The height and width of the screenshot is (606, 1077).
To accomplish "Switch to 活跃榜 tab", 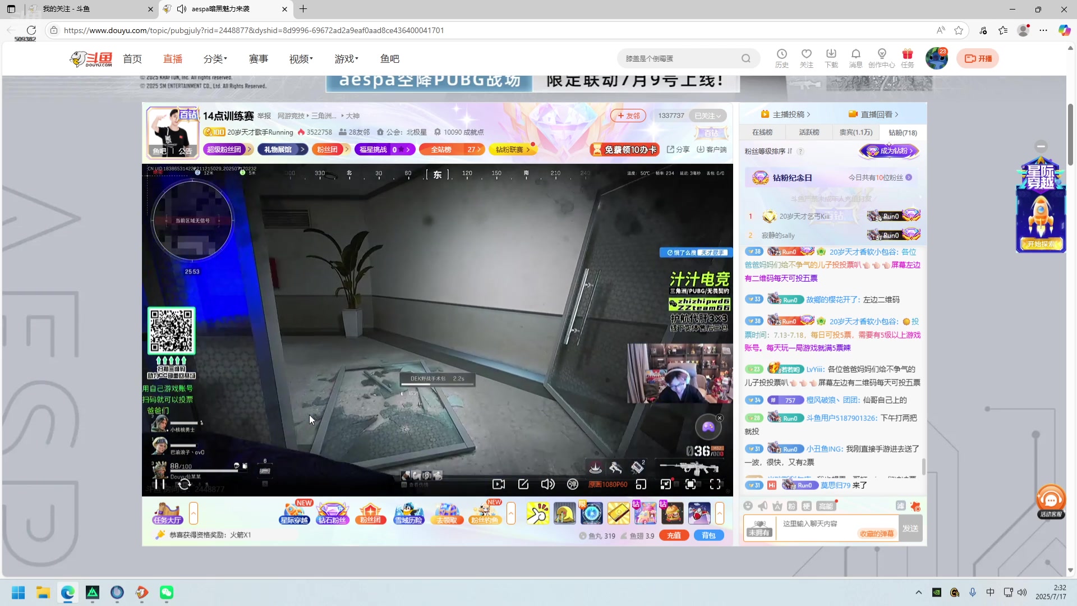I will [809, 132].
